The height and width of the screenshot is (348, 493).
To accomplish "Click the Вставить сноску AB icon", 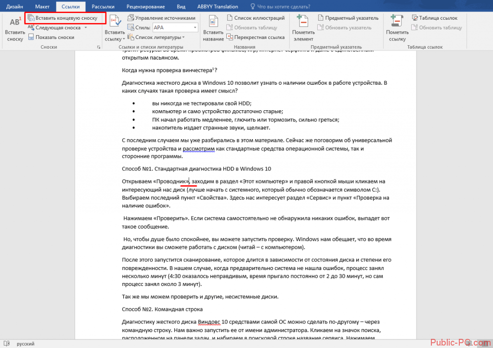I will [15, 22].
